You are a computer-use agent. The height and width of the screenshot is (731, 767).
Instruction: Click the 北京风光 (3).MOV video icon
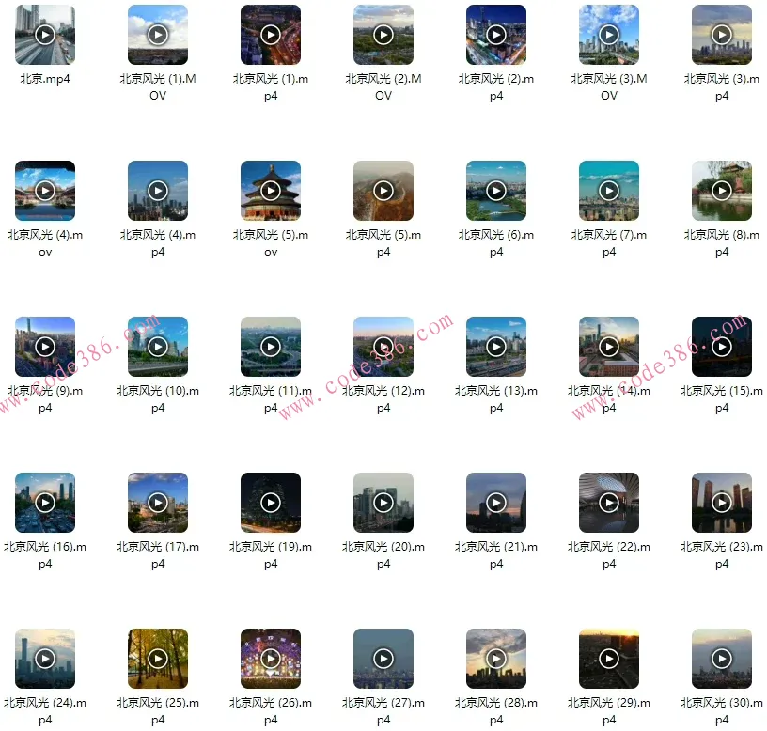[x=609, y=35]
